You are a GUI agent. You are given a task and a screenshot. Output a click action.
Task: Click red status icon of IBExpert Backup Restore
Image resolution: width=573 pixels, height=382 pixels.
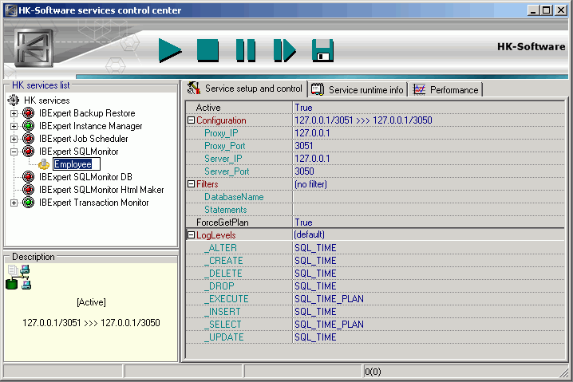28,113
